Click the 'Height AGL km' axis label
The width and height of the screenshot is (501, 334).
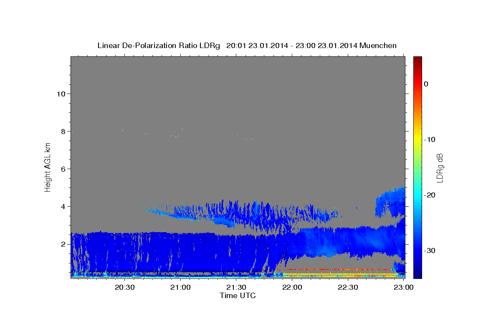coord(48,167)
